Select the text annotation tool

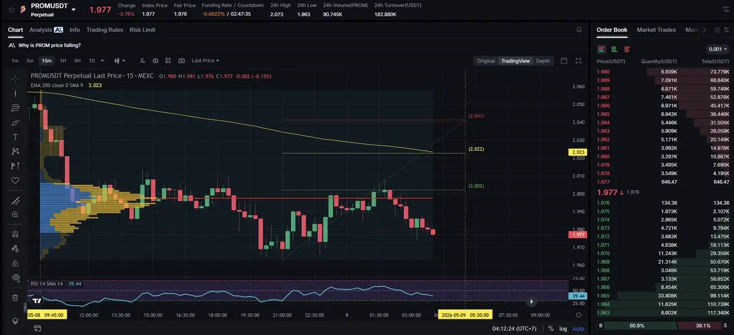[15, 137]
